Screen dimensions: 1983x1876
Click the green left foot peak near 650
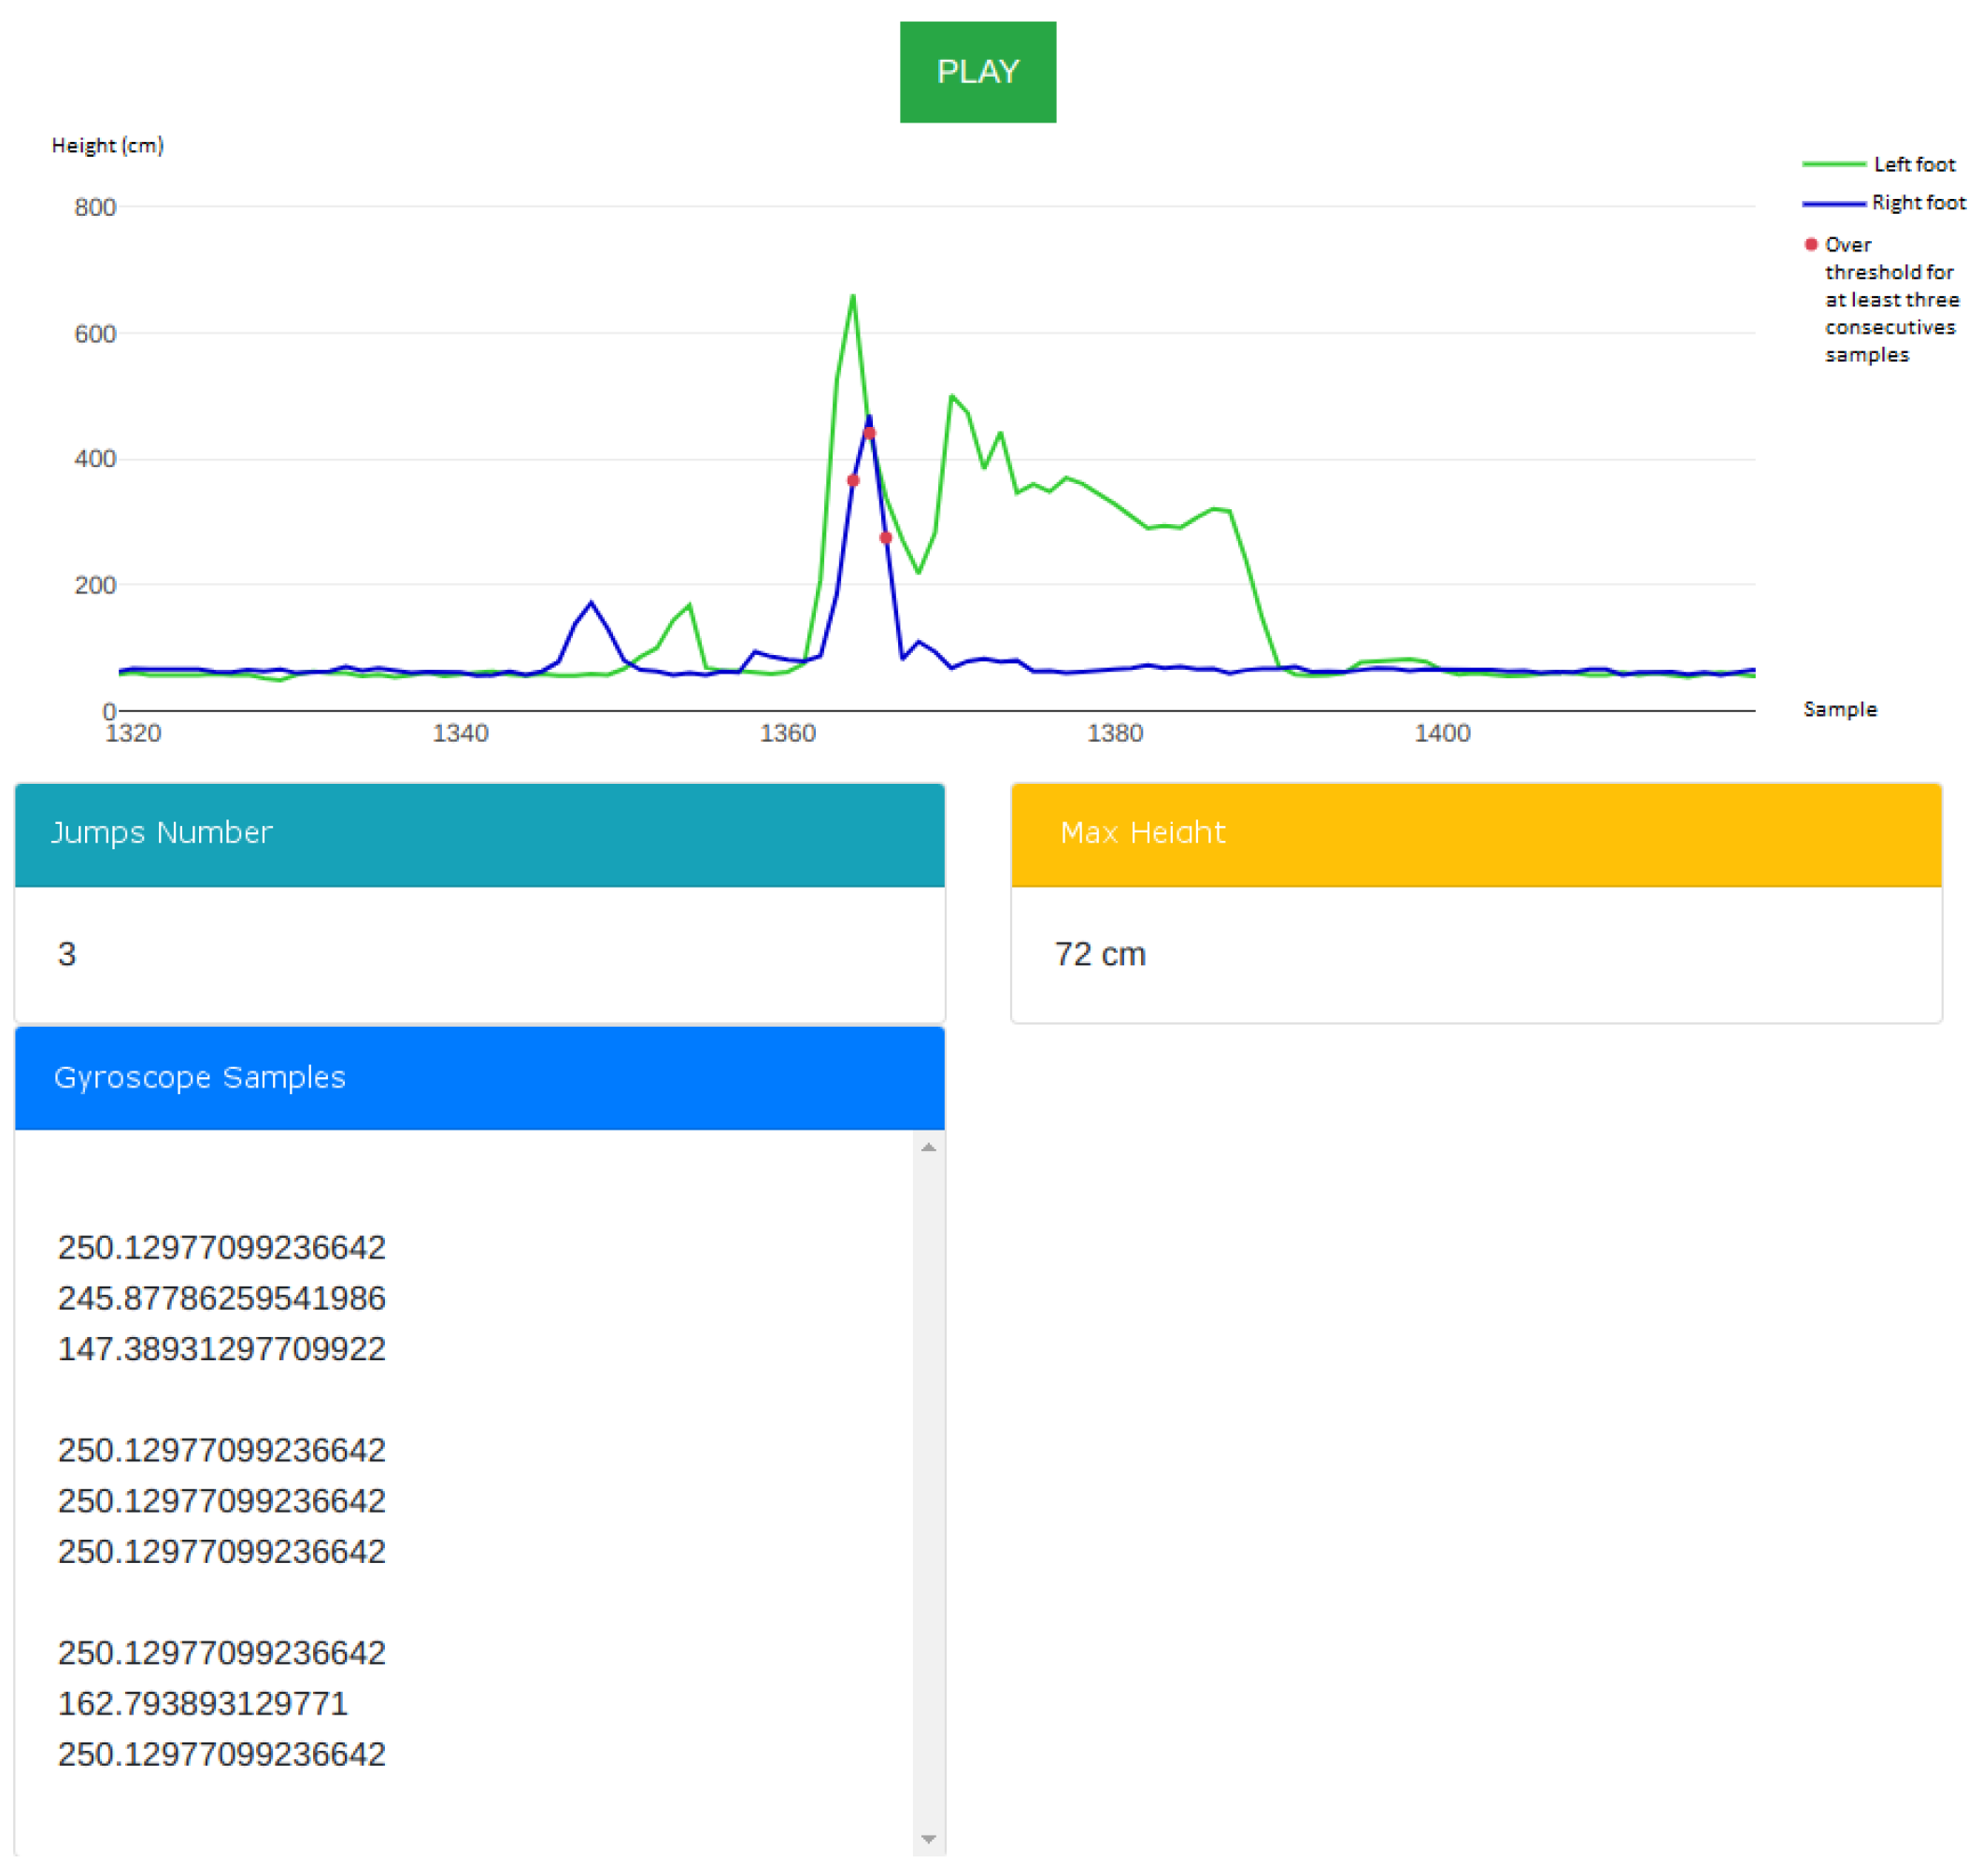click(852, 296)
